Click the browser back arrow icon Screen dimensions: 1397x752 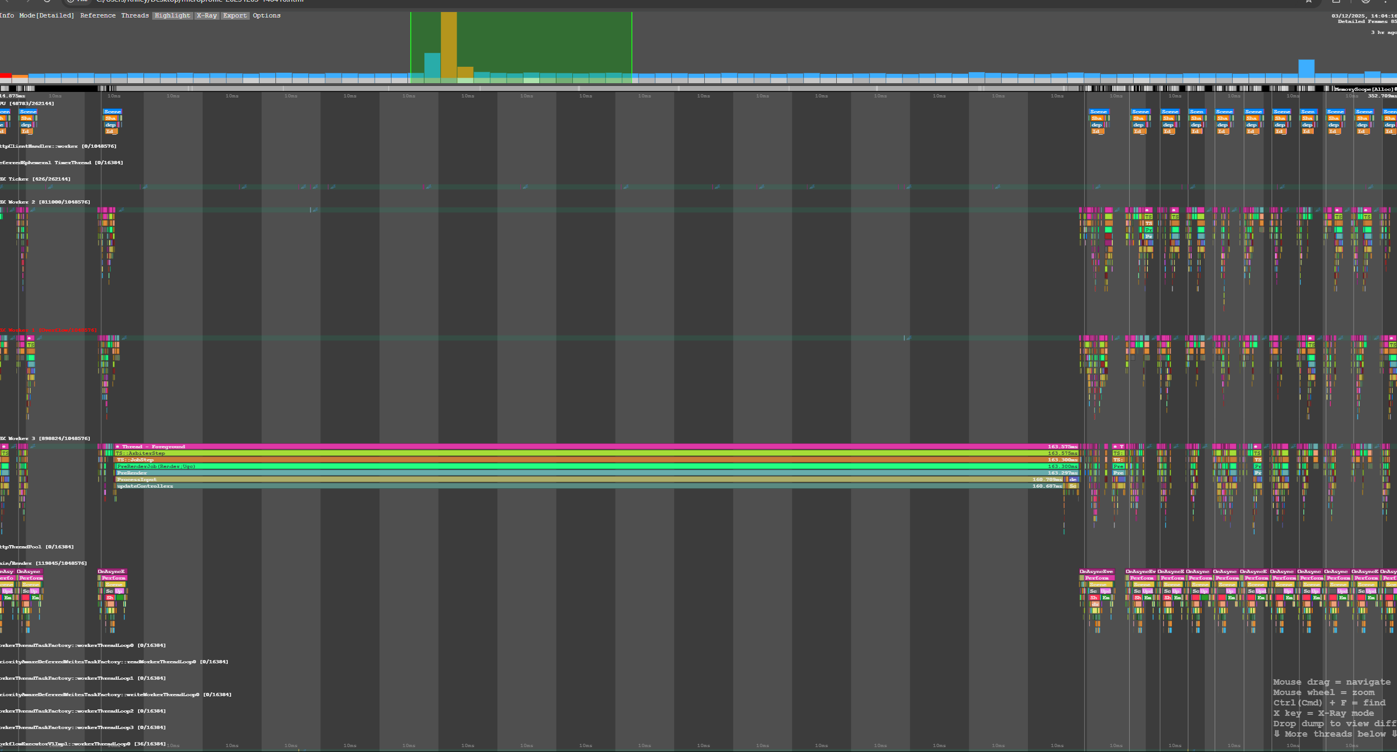click(7, 2)
